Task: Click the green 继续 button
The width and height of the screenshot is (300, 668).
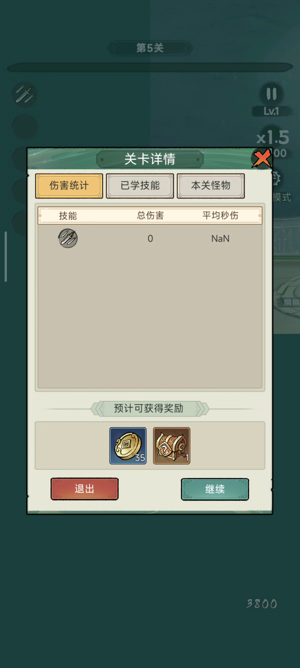Action: pos(215,489)
